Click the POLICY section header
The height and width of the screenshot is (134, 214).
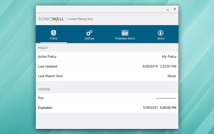point(43,48)
